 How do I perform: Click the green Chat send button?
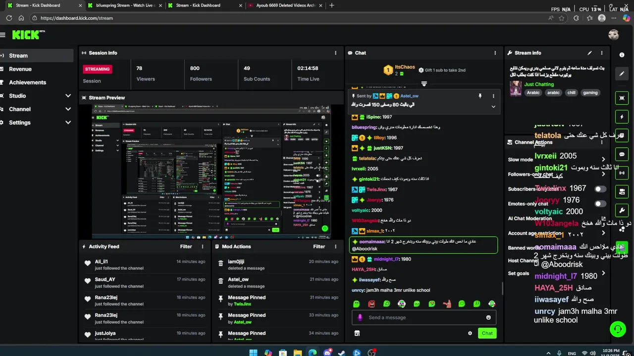point(487,333)
